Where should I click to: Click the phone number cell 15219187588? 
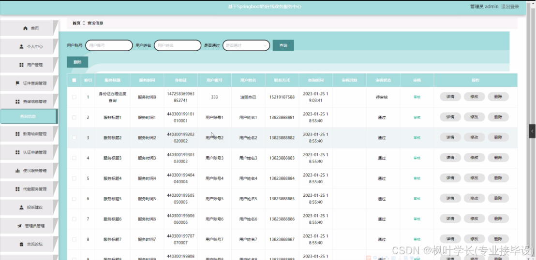[x=282, y=97]
